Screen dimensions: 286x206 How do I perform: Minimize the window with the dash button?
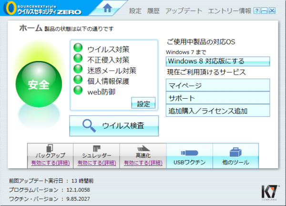coord(264,11)
